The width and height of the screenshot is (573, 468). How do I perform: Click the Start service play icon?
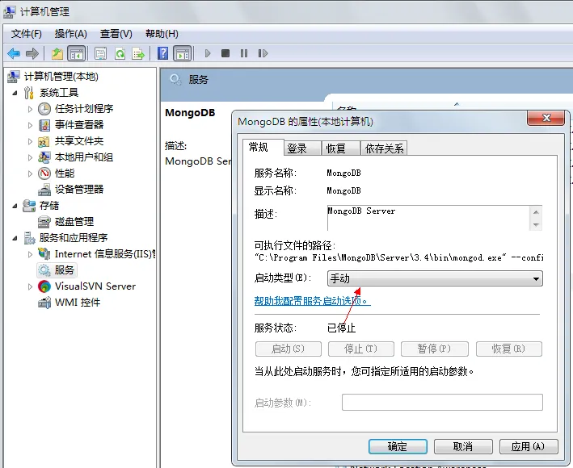(x=208, y=53)
